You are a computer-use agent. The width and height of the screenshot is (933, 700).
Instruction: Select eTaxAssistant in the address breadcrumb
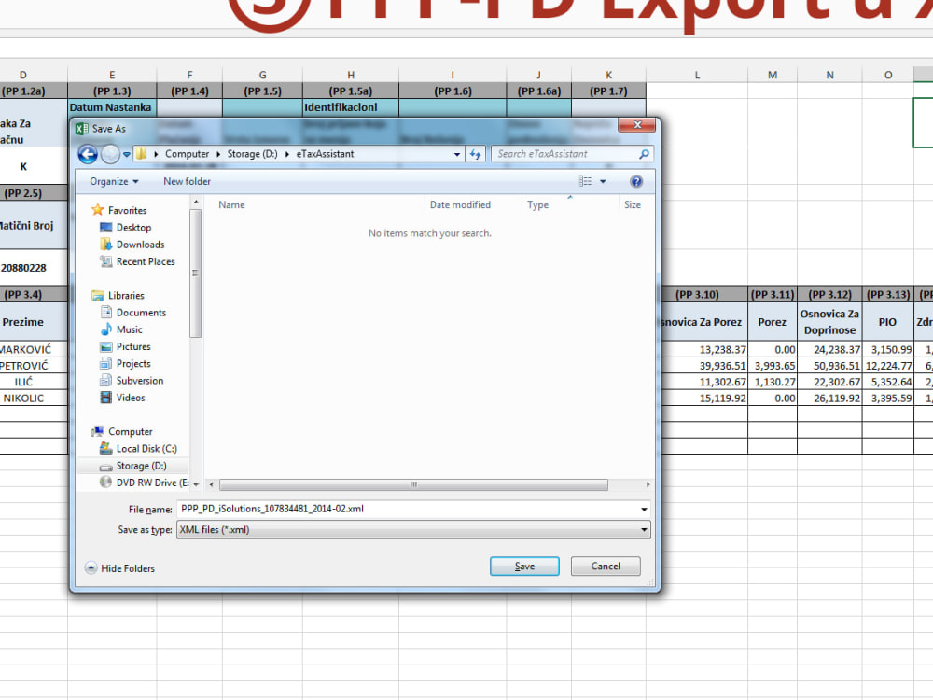325,154
